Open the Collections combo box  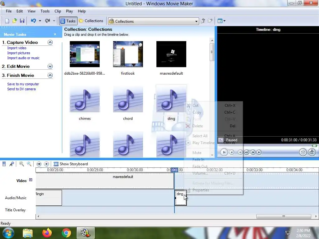(x=154, y=21)
